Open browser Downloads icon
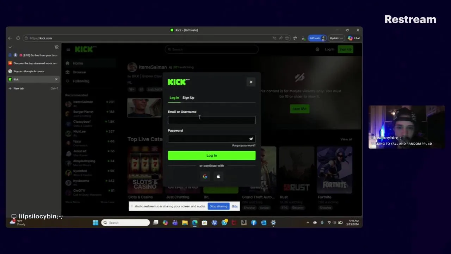Image resolution: width=451 pixels, height=254 pixels. 303,38
